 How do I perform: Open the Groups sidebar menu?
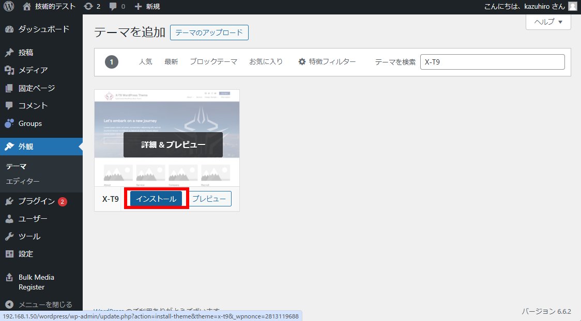coord(30,123)
